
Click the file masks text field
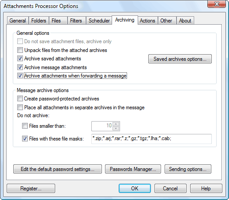tap(151, 139)
